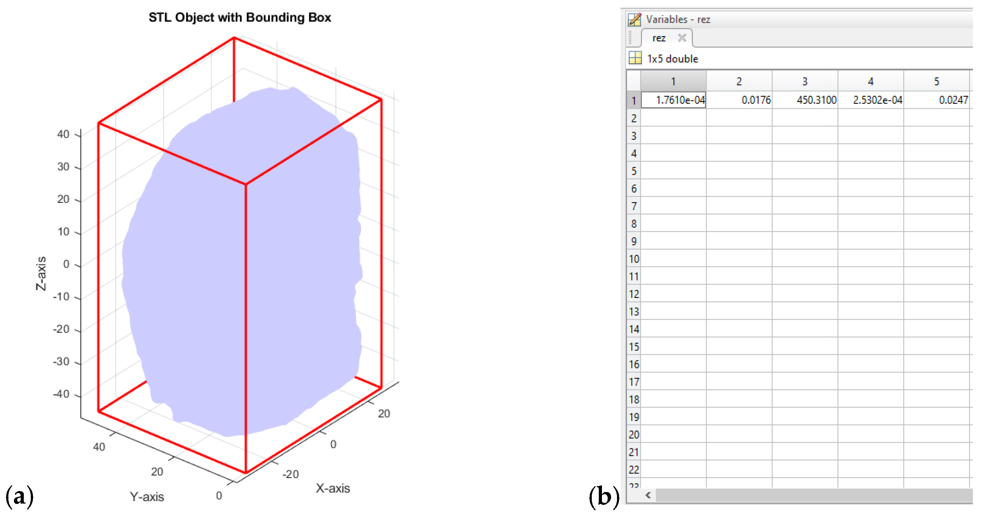Select column 3 header

805,81
